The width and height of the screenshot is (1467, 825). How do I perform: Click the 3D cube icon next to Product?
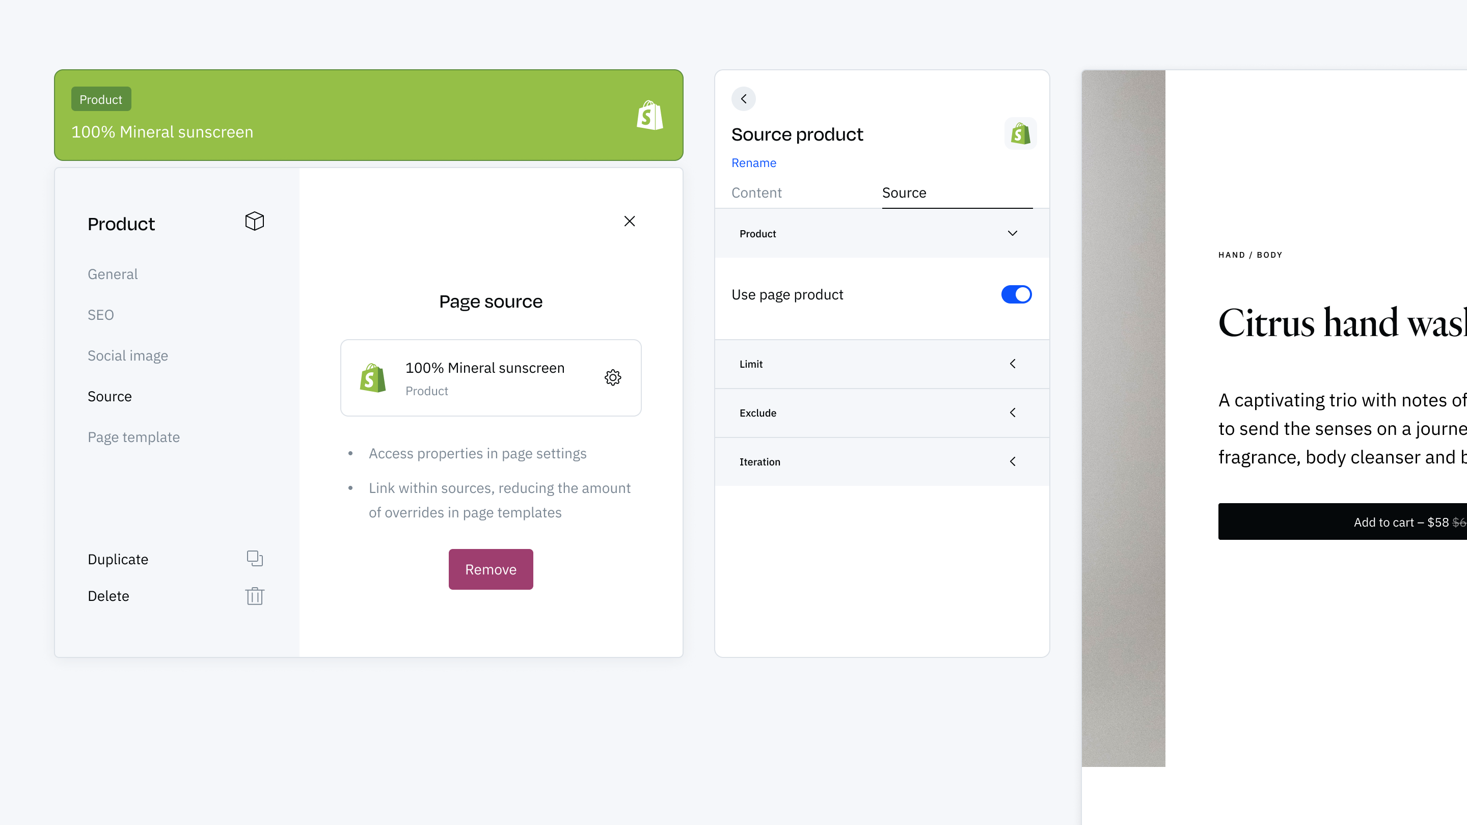pos(254,222)
